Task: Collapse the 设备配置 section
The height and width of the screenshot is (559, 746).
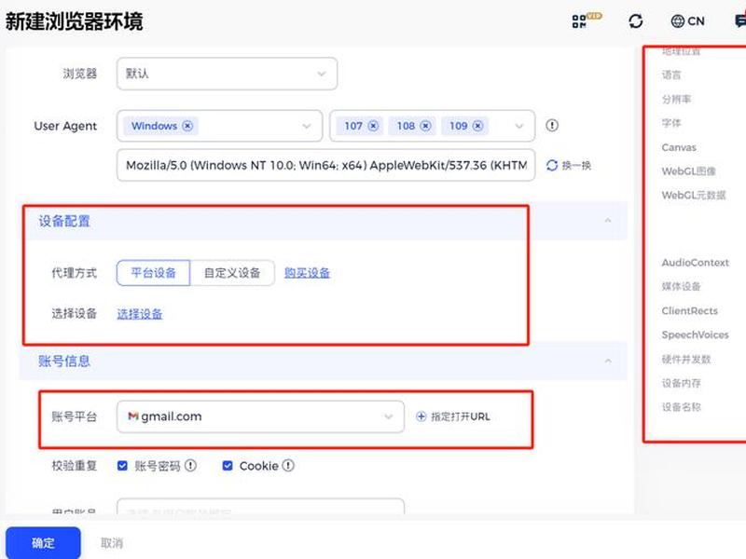Action: [x=608, y=221]
